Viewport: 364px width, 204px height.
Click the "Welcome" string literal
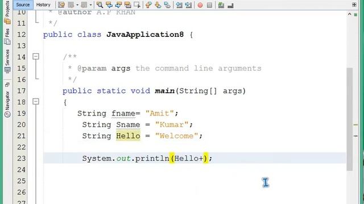click(176, 136)
